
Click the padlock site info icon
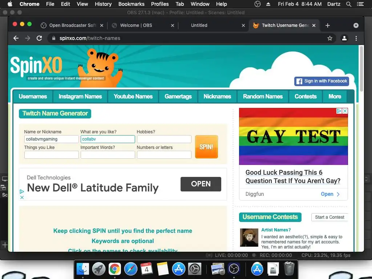[x=54, y=38]
